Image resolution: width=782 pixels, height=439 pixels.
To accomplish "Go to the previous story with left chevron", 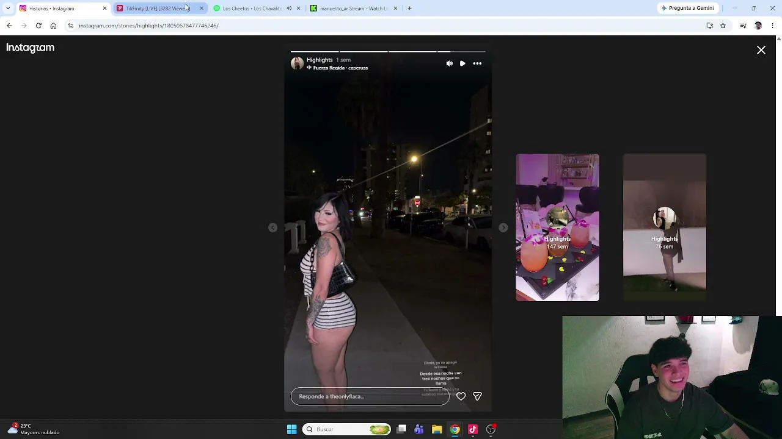I will (272, 227).
